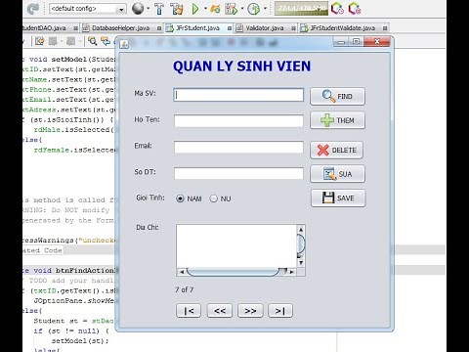Go to previous record button
Viewport: 469px width, 352px height.
(220, 311)
